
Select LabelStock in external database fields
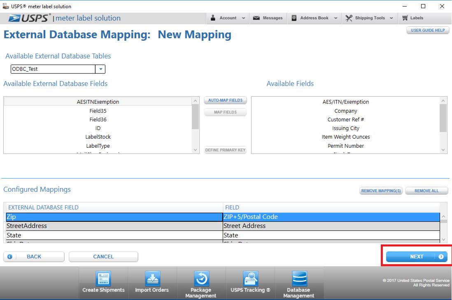click(98, 137)
